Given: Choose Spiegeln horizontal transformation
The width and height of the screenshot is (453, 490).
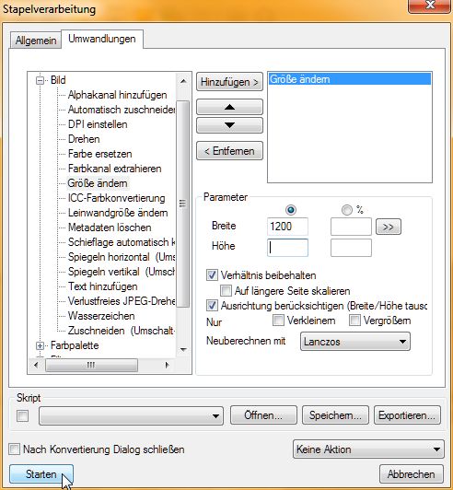Looking at the screenshot, I should point(122,257).
